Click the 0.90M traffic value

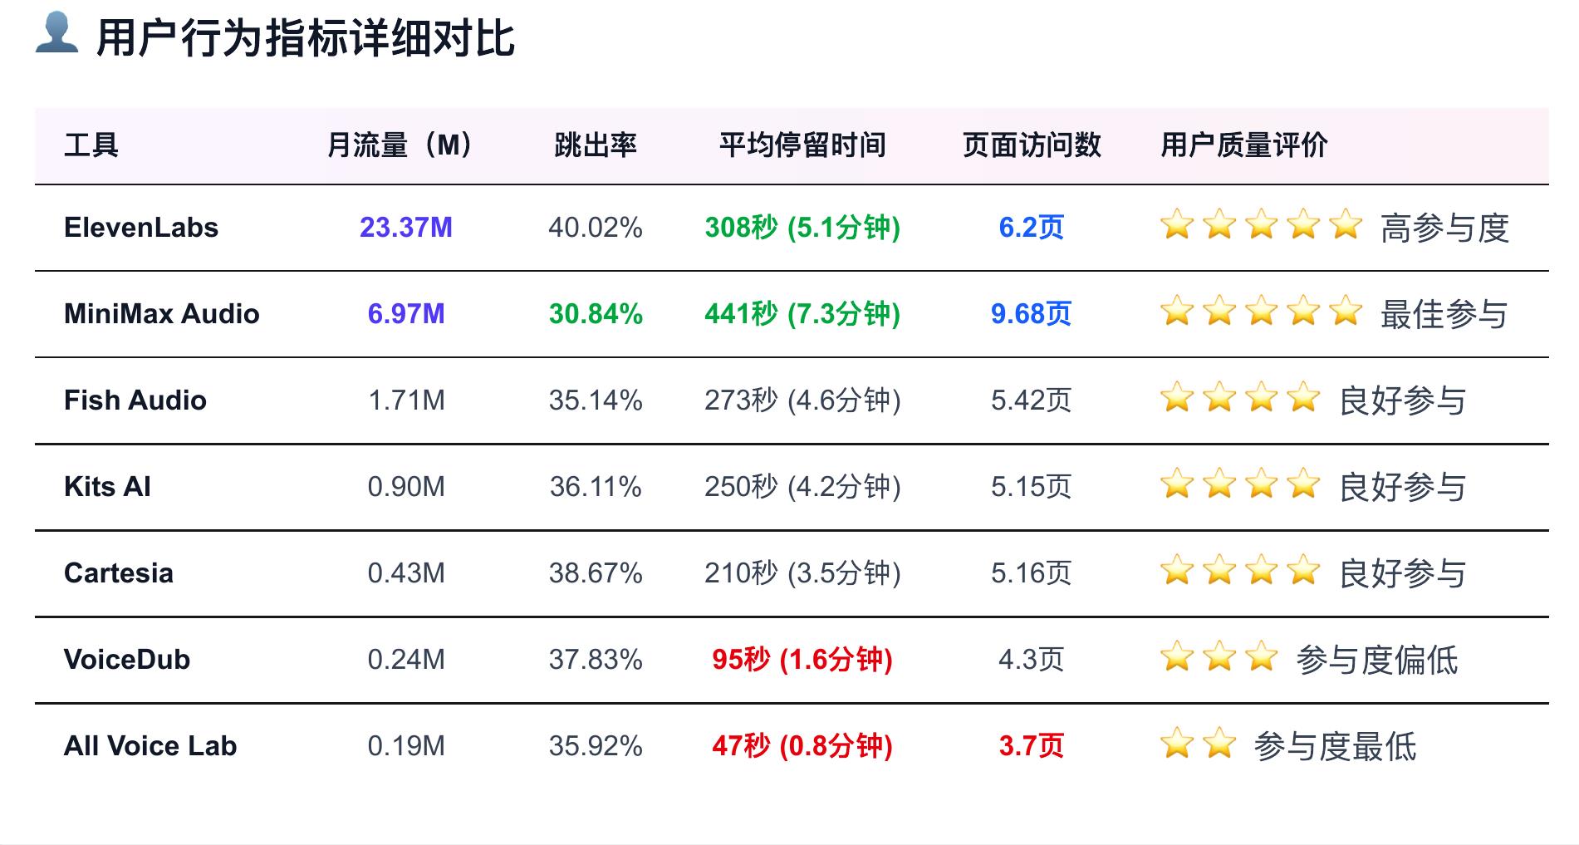tap(406, 487)
